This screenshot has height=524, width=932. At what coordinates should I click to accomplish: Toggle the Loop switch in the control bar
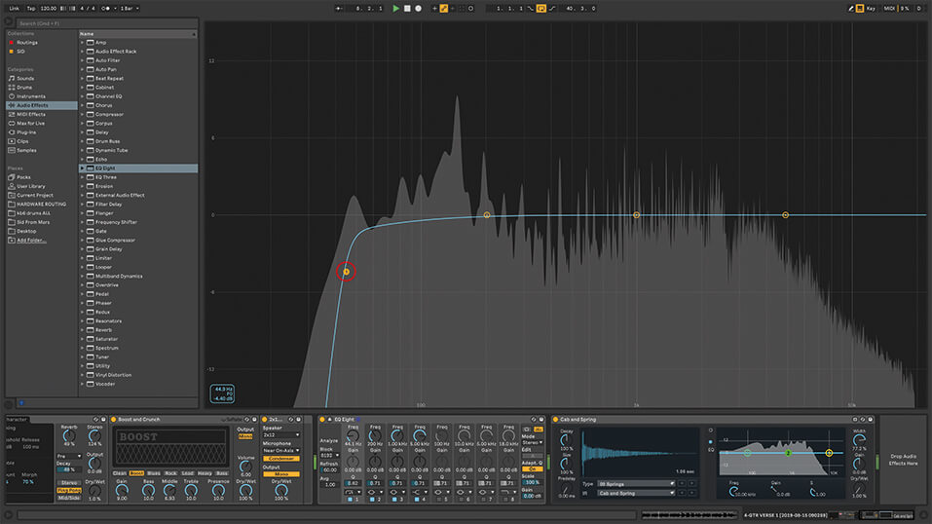click(x=541, y=9)
